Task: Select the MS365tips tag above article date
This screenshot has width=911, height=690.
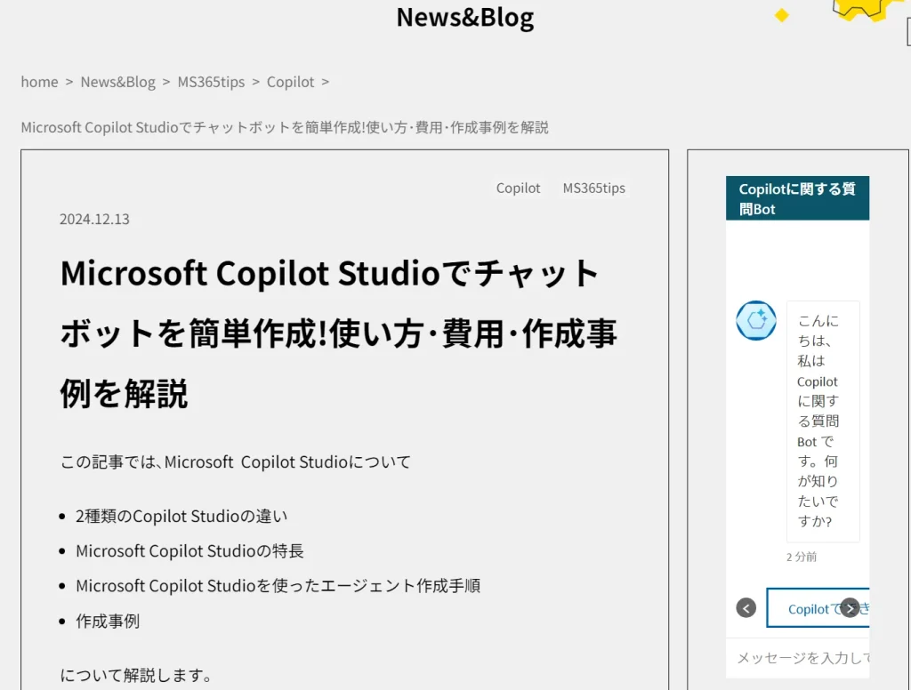Action: pyautogui.click(x=593, y=189)
